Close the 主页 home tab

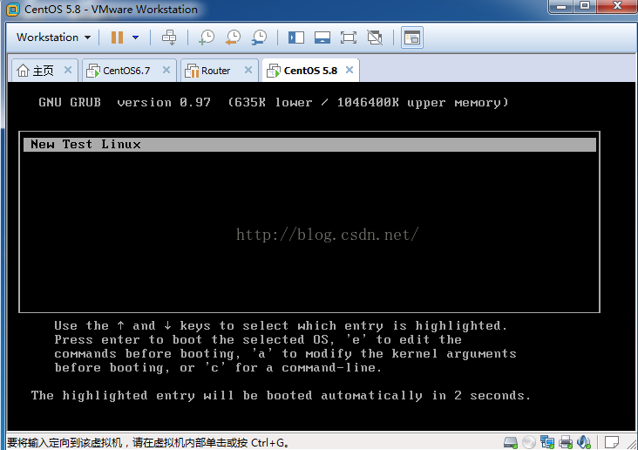point(68,70)
